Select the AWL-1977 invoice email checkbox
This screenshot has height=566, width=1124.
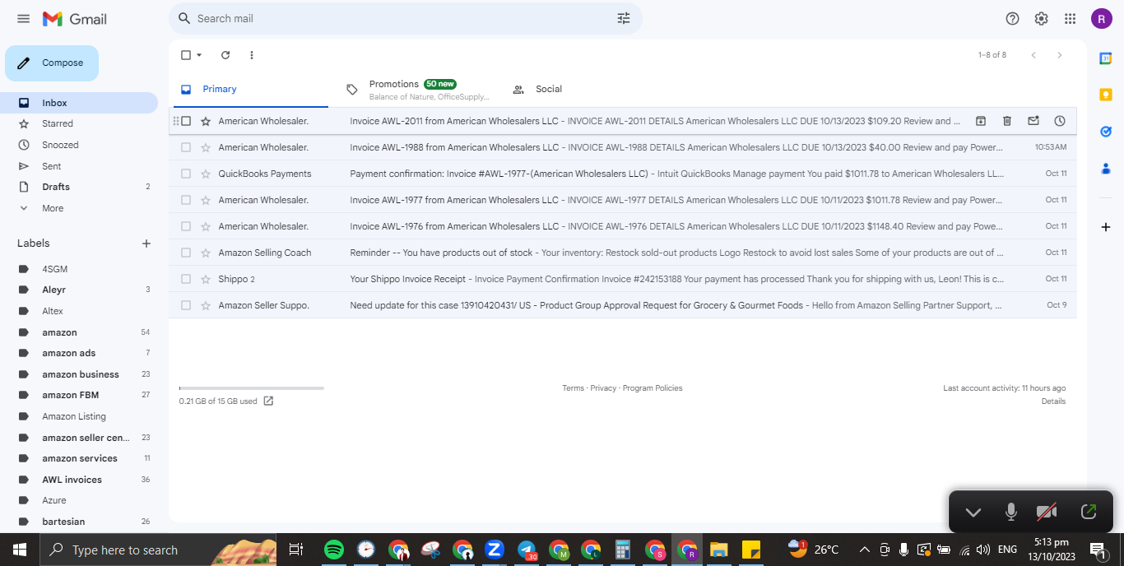pos(186,200)
